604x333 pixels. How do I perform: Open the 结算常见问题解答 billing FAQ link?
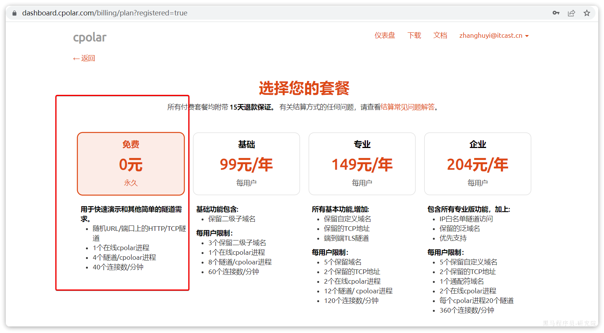407,107
